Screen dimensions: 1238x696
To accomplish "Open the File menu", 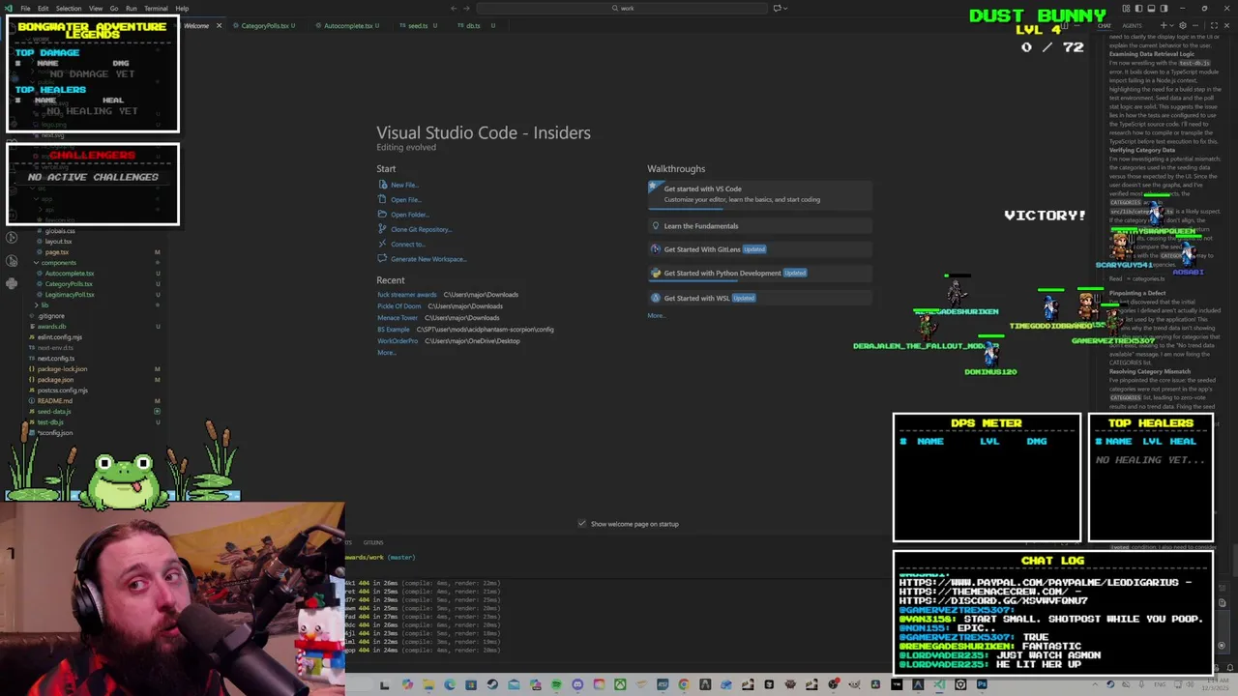I will [x=25, y=8].
